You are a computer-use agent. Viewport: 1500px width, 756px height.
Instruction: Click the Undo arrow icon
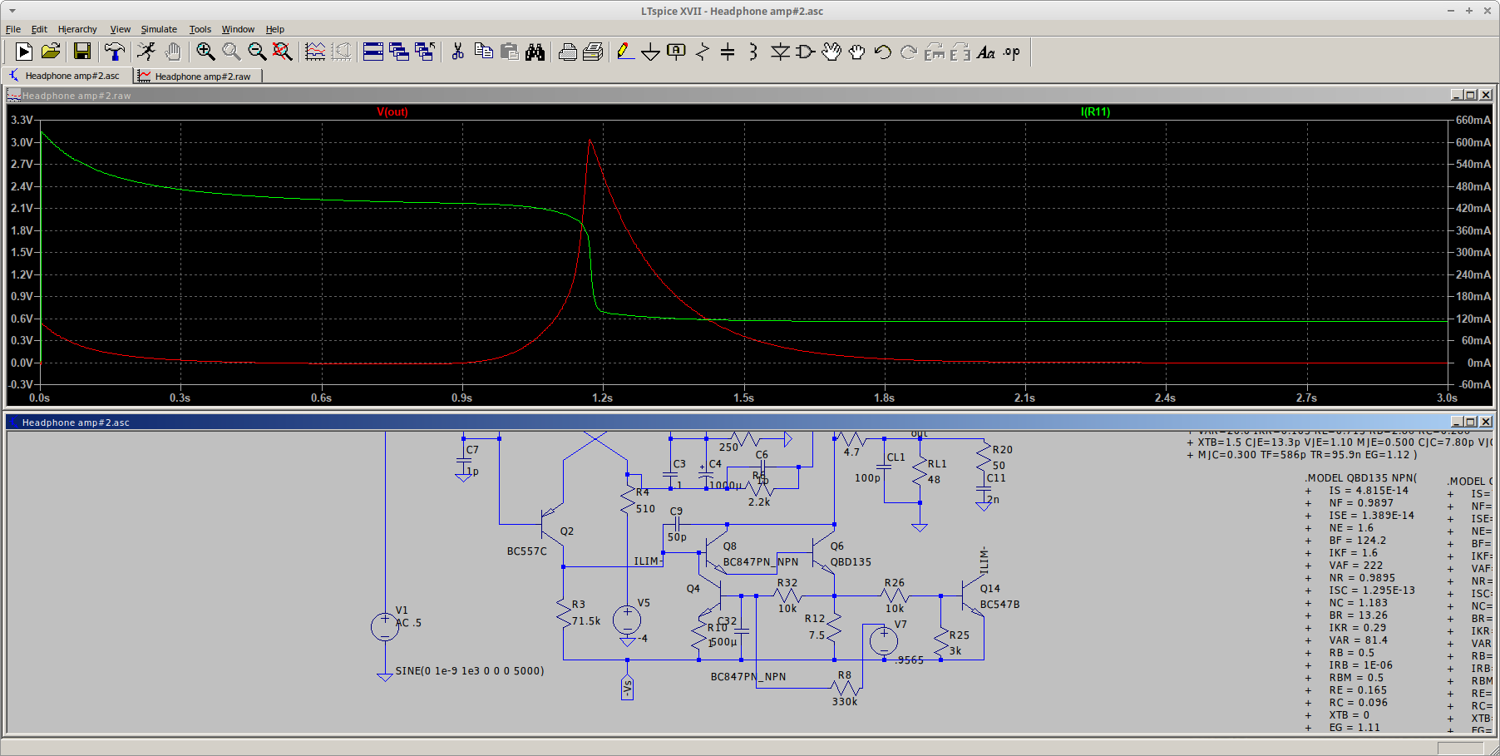[x=883, y=52]
